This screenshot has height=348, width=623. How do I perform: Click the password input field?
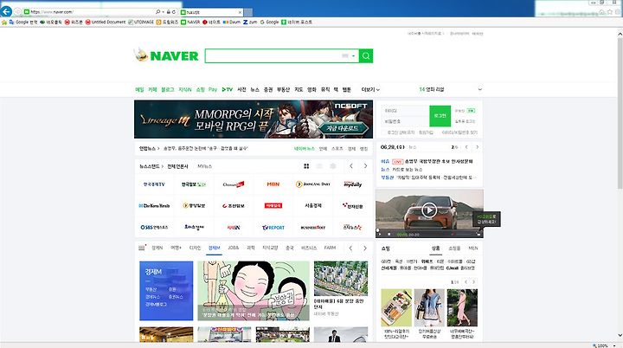tap(405, 121)
